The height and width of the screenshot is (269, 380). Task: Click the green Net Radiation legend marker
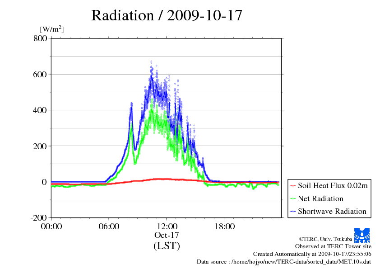pyautogui.click(x=293, y=199)
